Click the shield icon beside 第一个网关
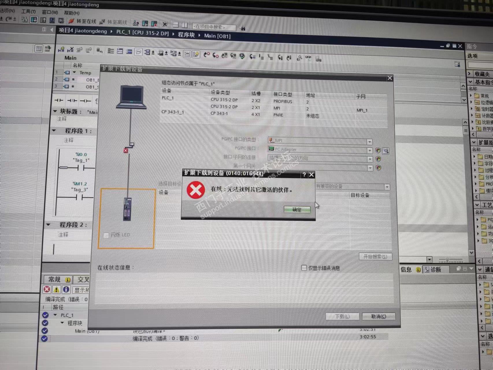This screenshot has width=493, height=370. click(x=379, y=168)
